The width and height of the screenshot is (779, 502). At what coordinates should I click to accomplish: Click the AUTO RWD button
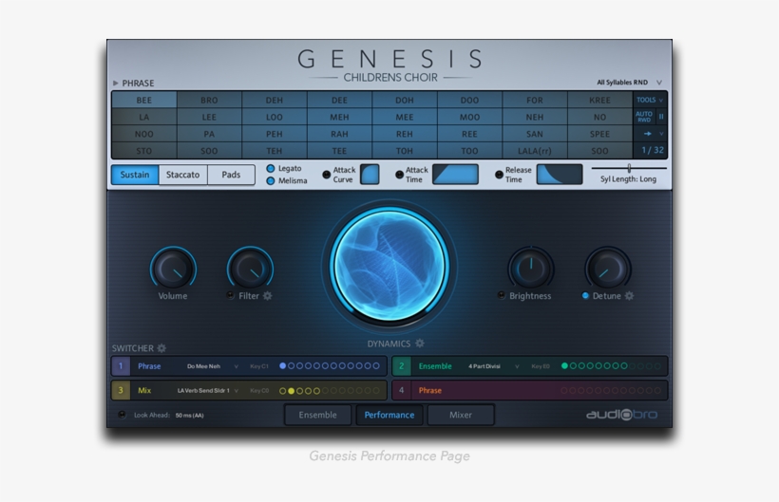(644, 117)
